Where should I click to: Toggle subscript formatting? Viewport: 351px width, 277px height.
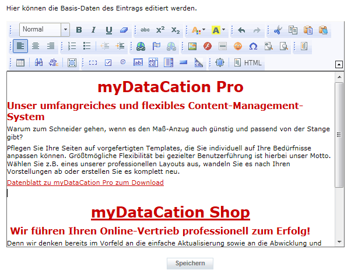point(175,30)
